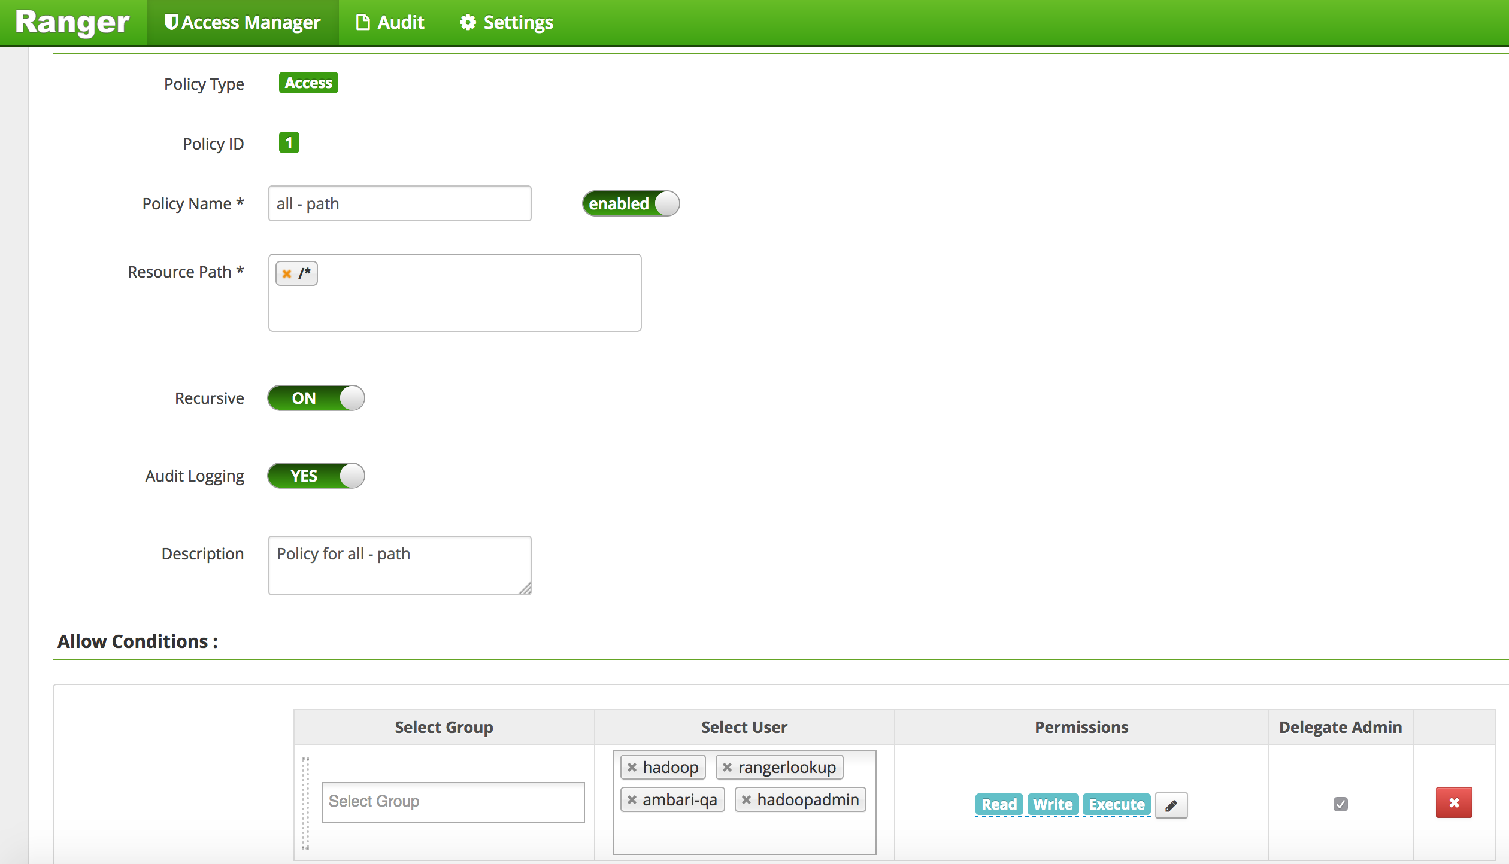The height and width of the screenshot is (864, 1509).
Task: Open the Select Group dropdown field
Action: [x=453, y=802]
